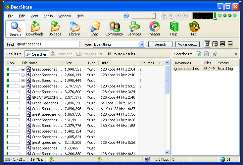Toggle the Searches panel button

tap(37, 54)
